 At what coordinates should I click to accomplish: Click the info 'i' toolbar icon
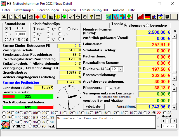coord(174,17)
